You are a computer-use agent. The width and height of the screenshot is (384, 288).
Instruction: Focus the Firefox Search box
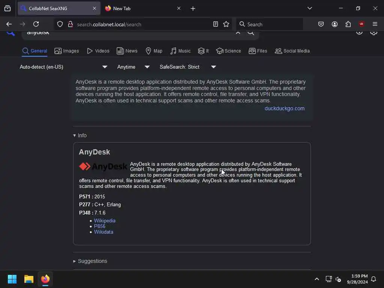(269, 24)
